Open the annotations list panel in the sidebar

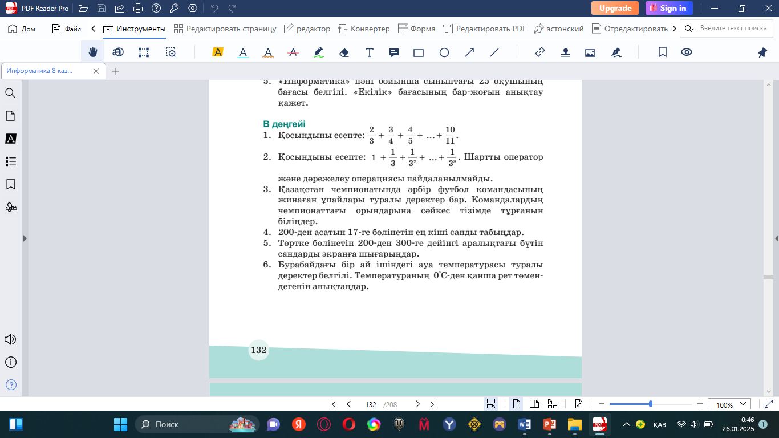pos(10,139)
